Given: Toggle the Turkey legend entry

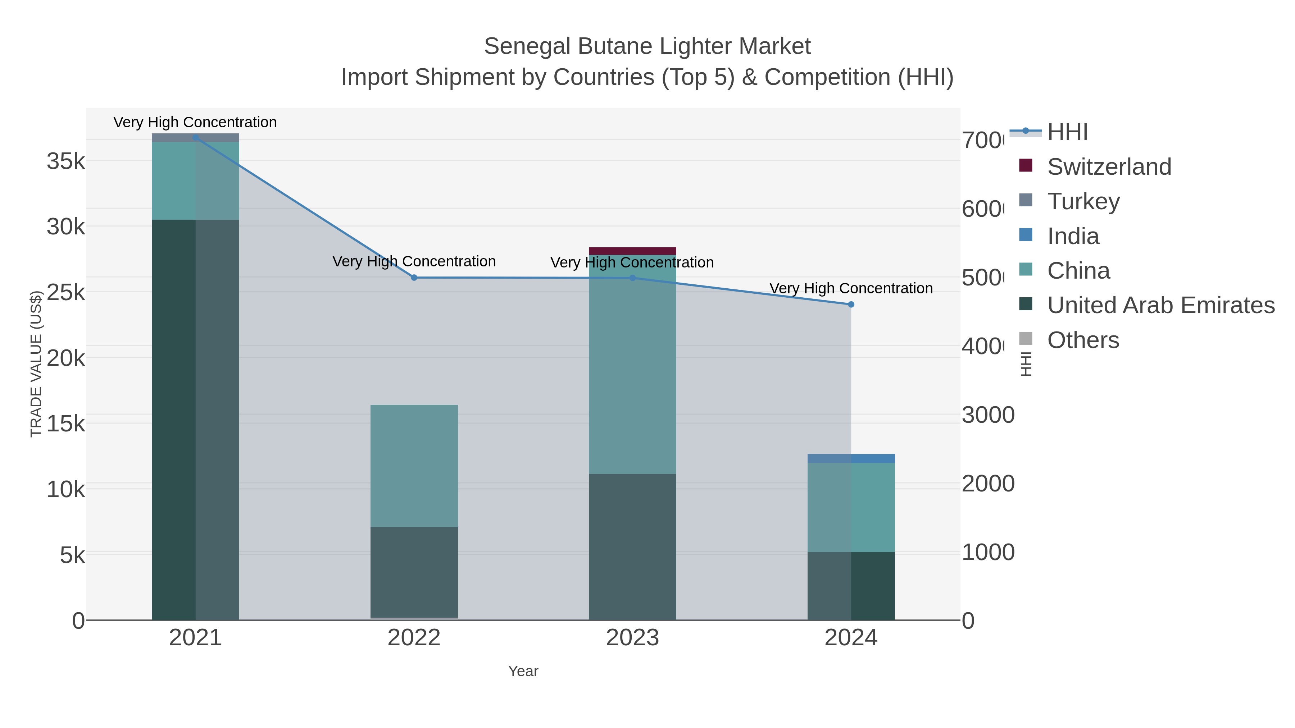Looking at the screenshot, I should (x=1069, y=201).
